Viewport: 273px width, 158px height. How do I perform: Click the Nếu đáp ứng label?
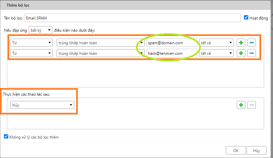click(15, 30)
